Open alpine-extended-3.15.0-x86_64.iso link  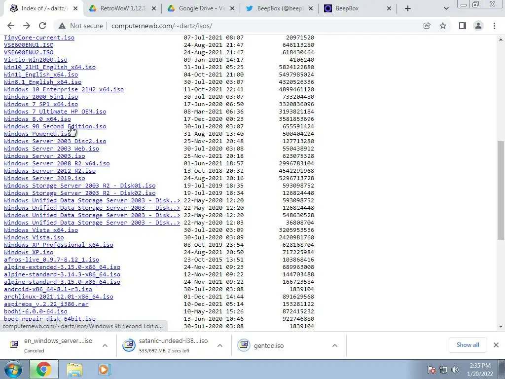[62, 267]
